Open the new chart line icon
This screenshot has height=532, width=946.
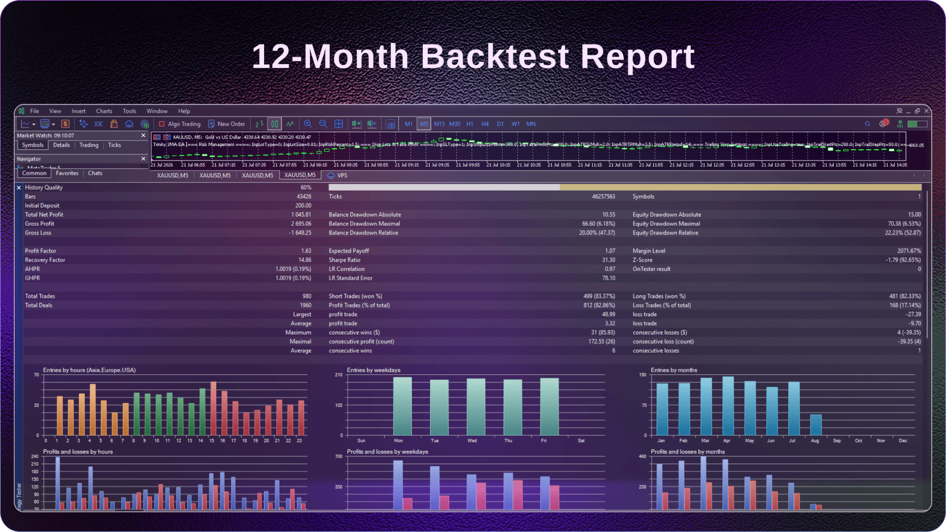25,124
